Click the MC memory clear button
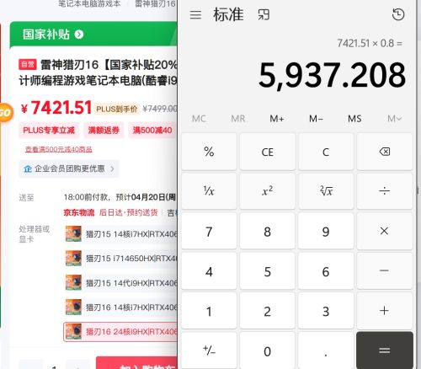The width and height of the screenshot is (421, 369). pos(199,119)
